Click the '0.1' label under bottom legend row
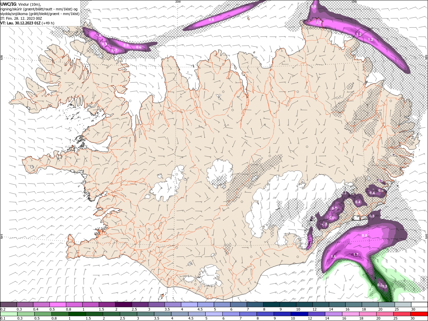This screenshot has width=428, height=321. pyautogui.click(x=3, y=319)
